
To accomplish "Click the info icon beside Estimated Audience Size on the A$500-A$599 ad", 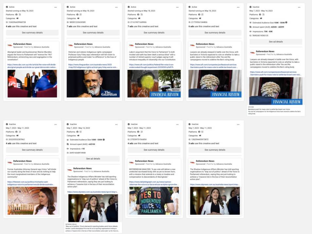I will tap(286, 22).
